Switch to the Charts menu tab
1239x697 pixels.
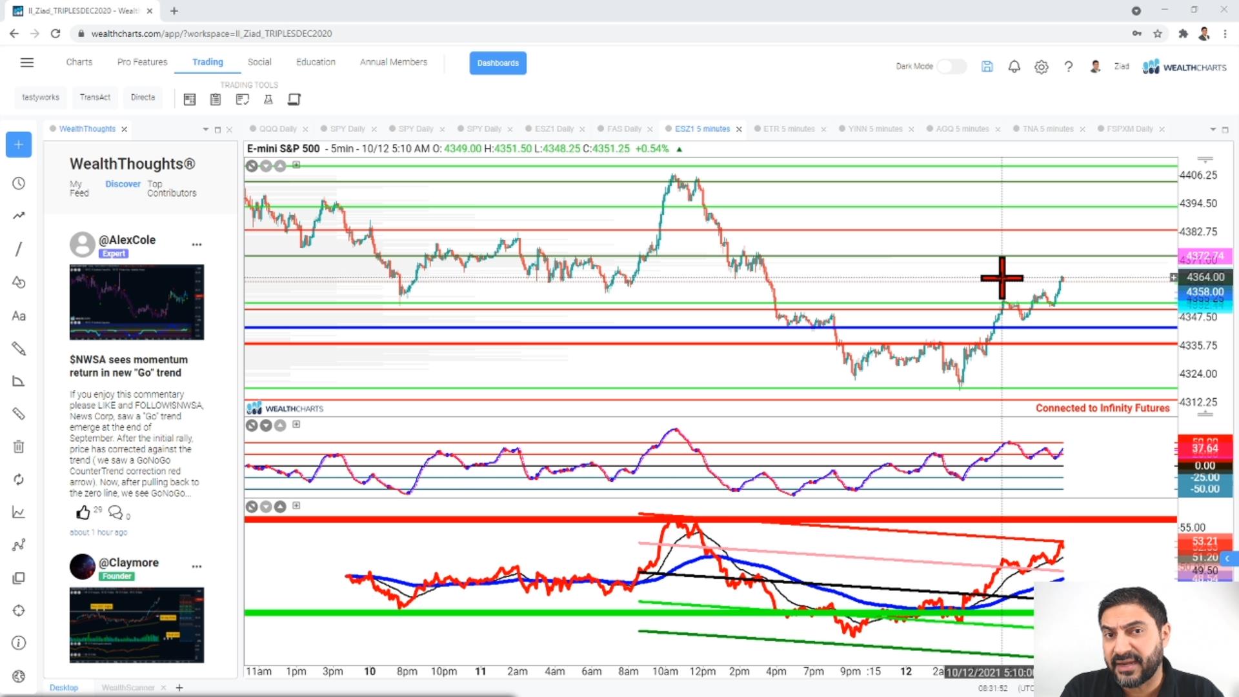[79, 62]
